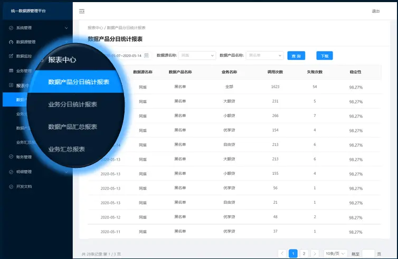Image resolution: width=398 pixels, height=259 pixels.
Task: Click the 业务管理 table icon
Action: pos(11,71)
